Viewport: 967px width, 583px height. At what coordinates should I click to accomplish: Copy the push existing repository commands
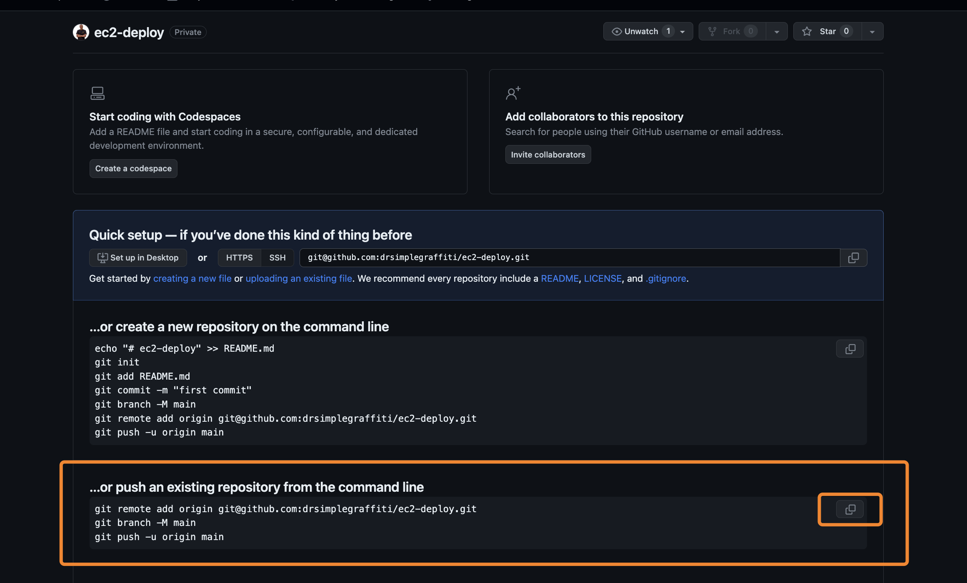click(850, 509)
